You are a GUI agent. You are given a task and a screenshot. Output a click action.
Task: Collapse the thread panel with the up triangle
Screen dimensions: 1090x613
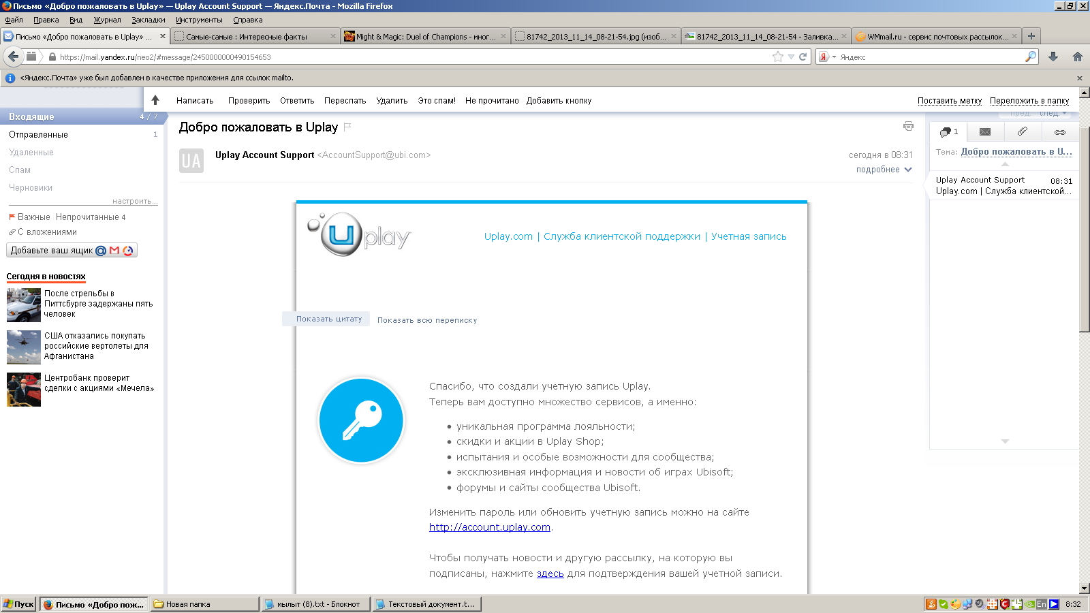(x=1005, y=164)
